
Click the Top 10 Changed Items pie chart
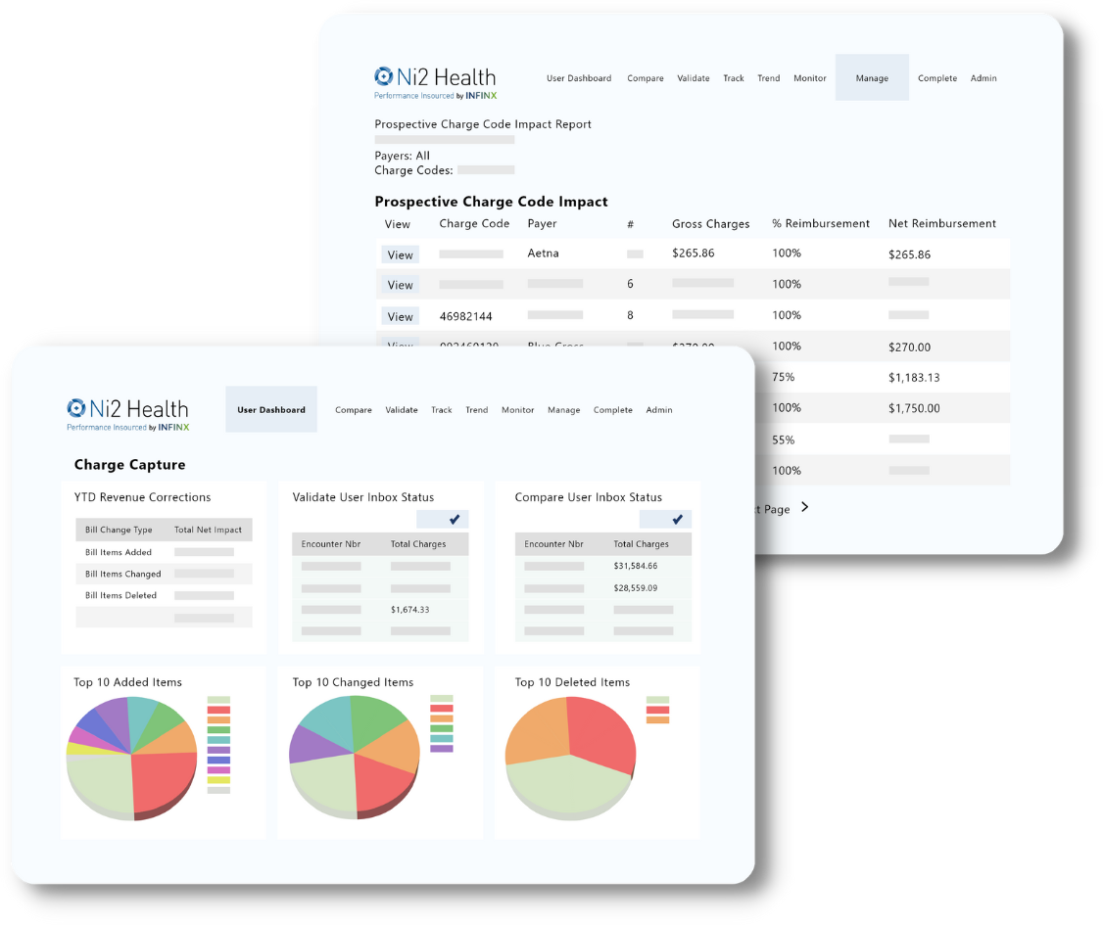355,757
